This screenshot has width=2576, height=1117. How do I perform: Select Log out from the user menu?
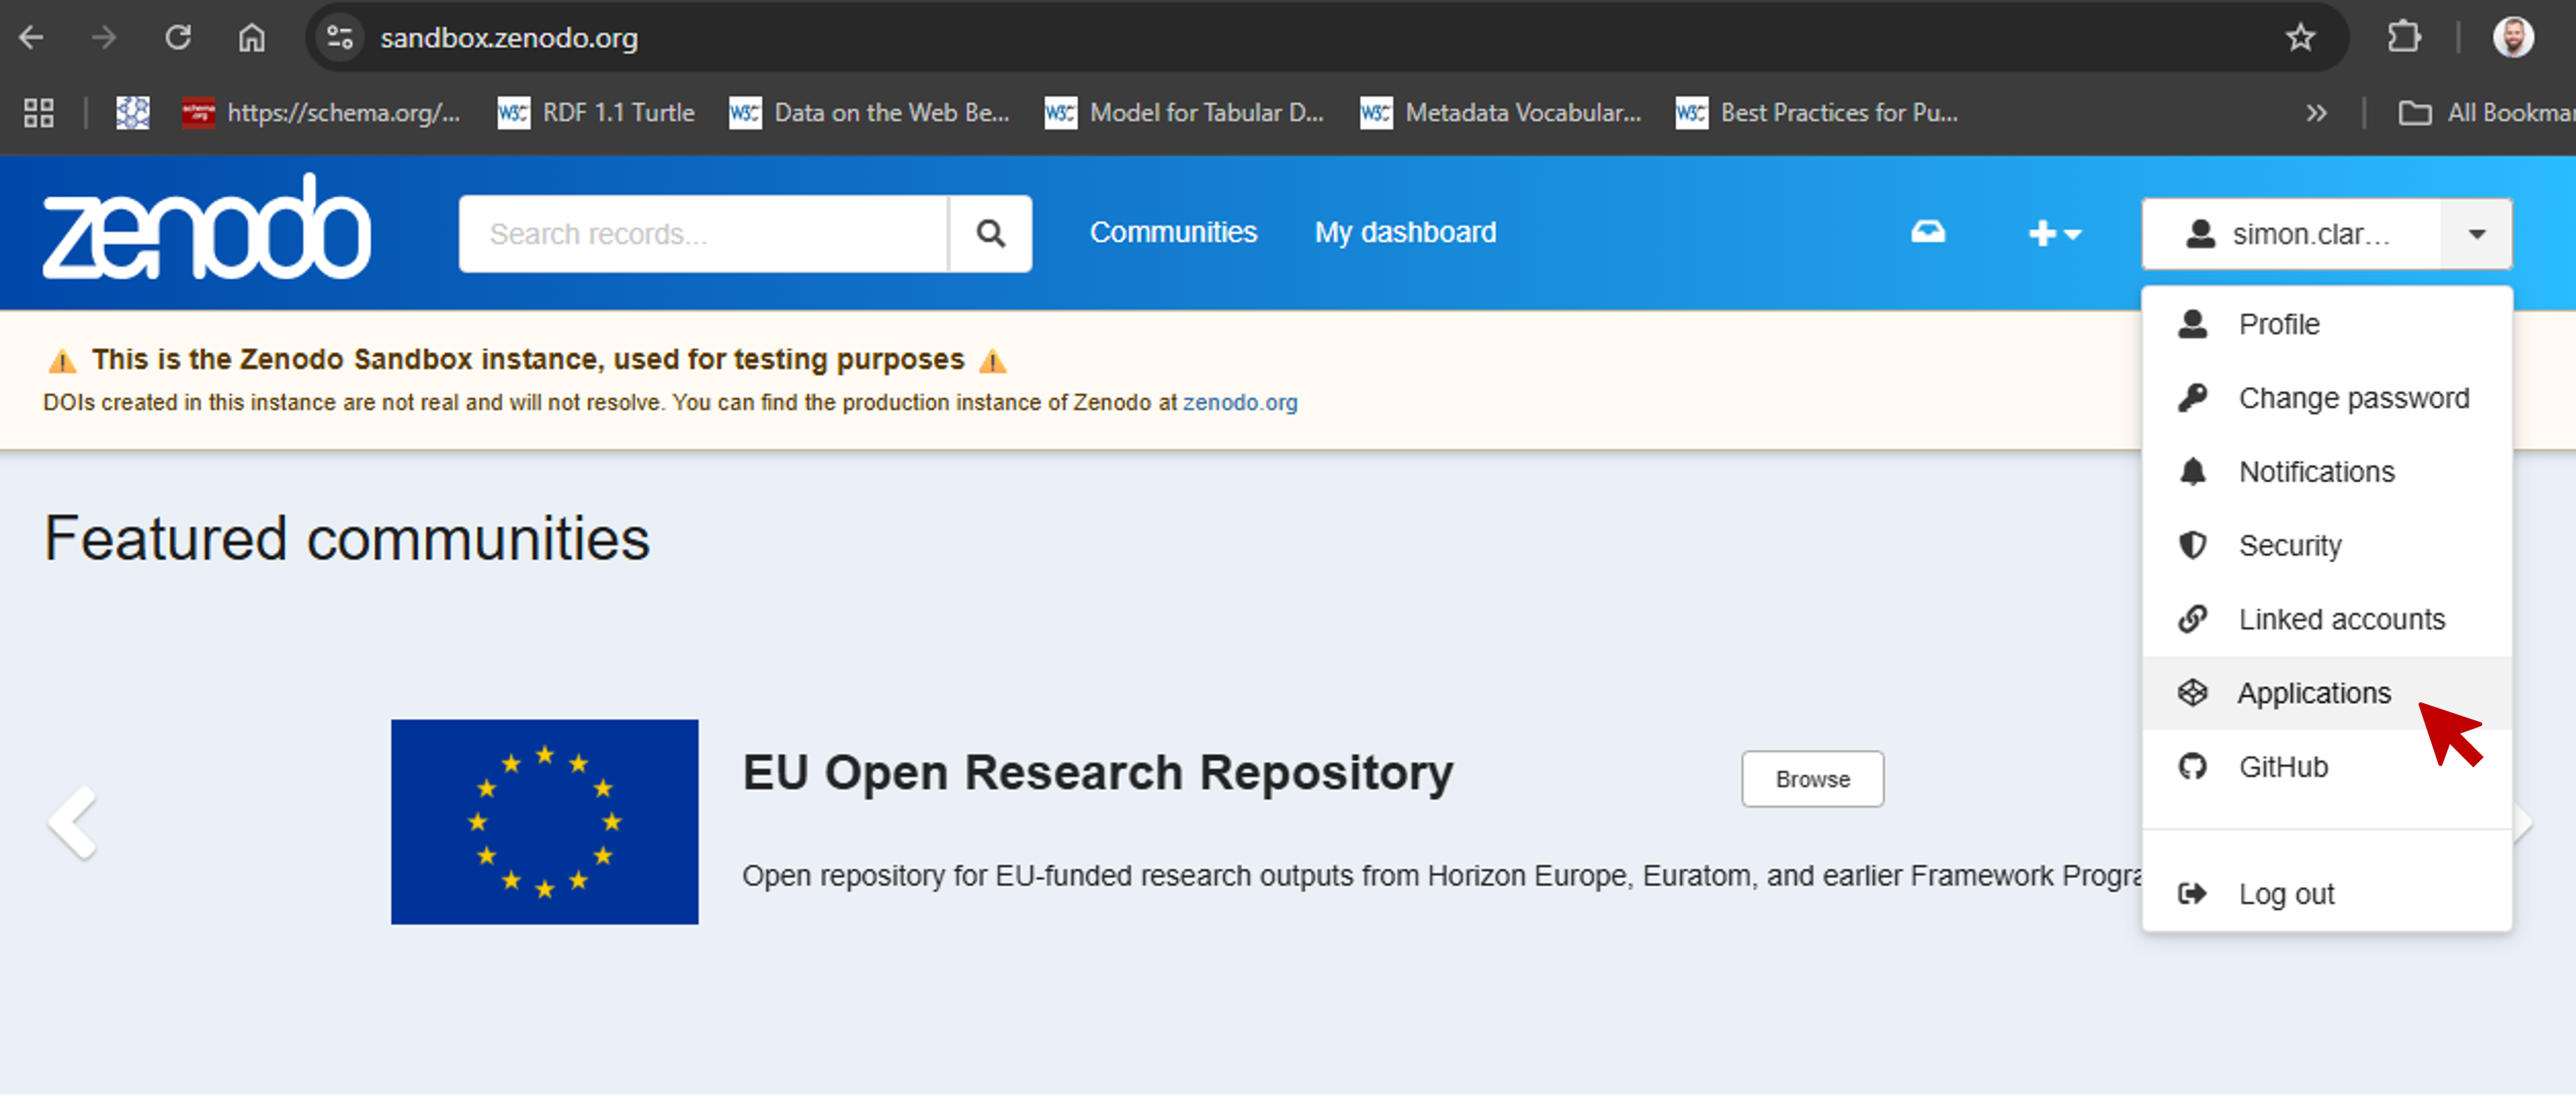(2327, 894)
